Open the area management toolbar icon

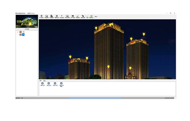point(51,16)
